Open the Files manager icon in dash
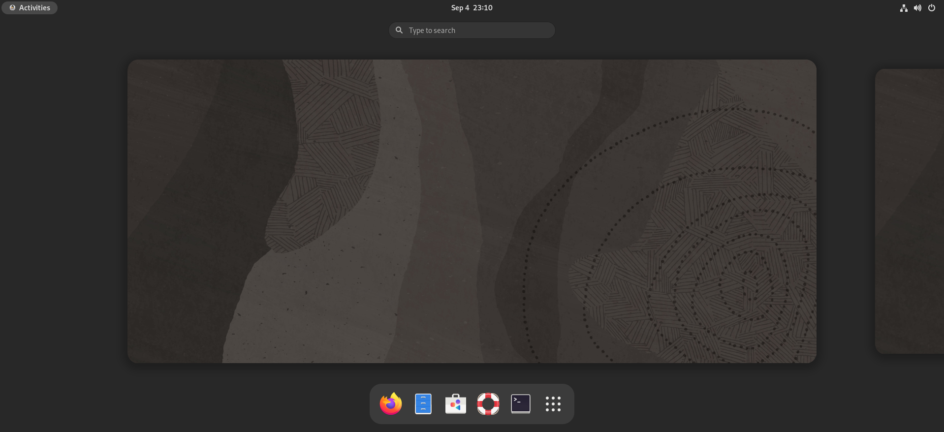 [423, 404]
